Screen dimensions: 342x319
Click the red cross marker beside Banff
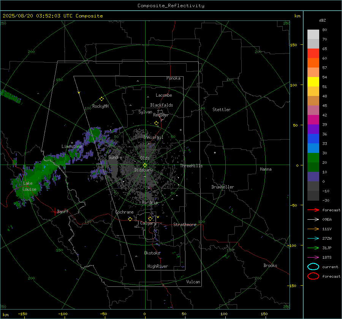[x=54, y=211]
